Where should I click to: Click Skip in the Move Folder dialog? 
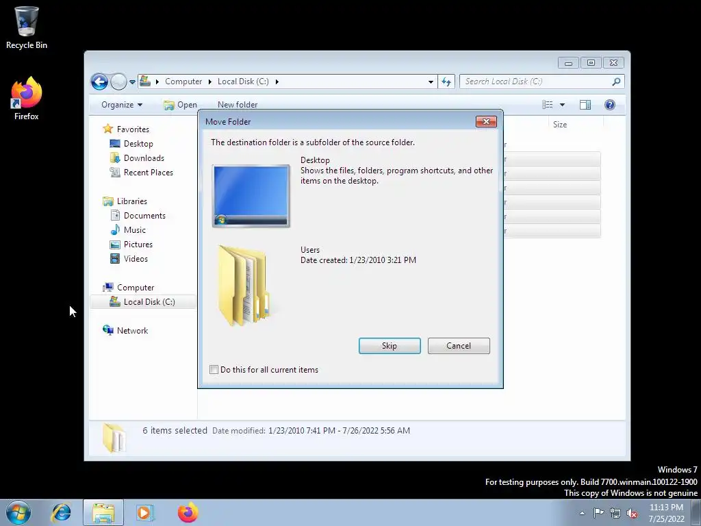click(x=390, y=346)
